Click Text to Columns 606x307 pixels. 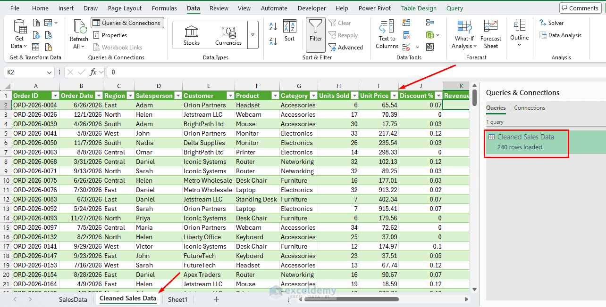[x=387, y=34]
